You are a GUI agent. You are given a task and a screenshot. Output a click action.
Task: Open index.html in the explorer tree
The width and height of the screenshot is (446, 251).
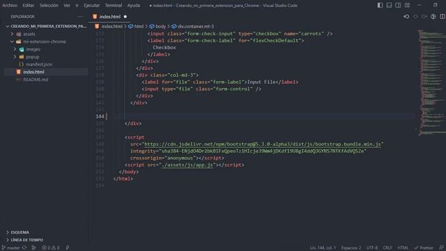click(33, 72)
